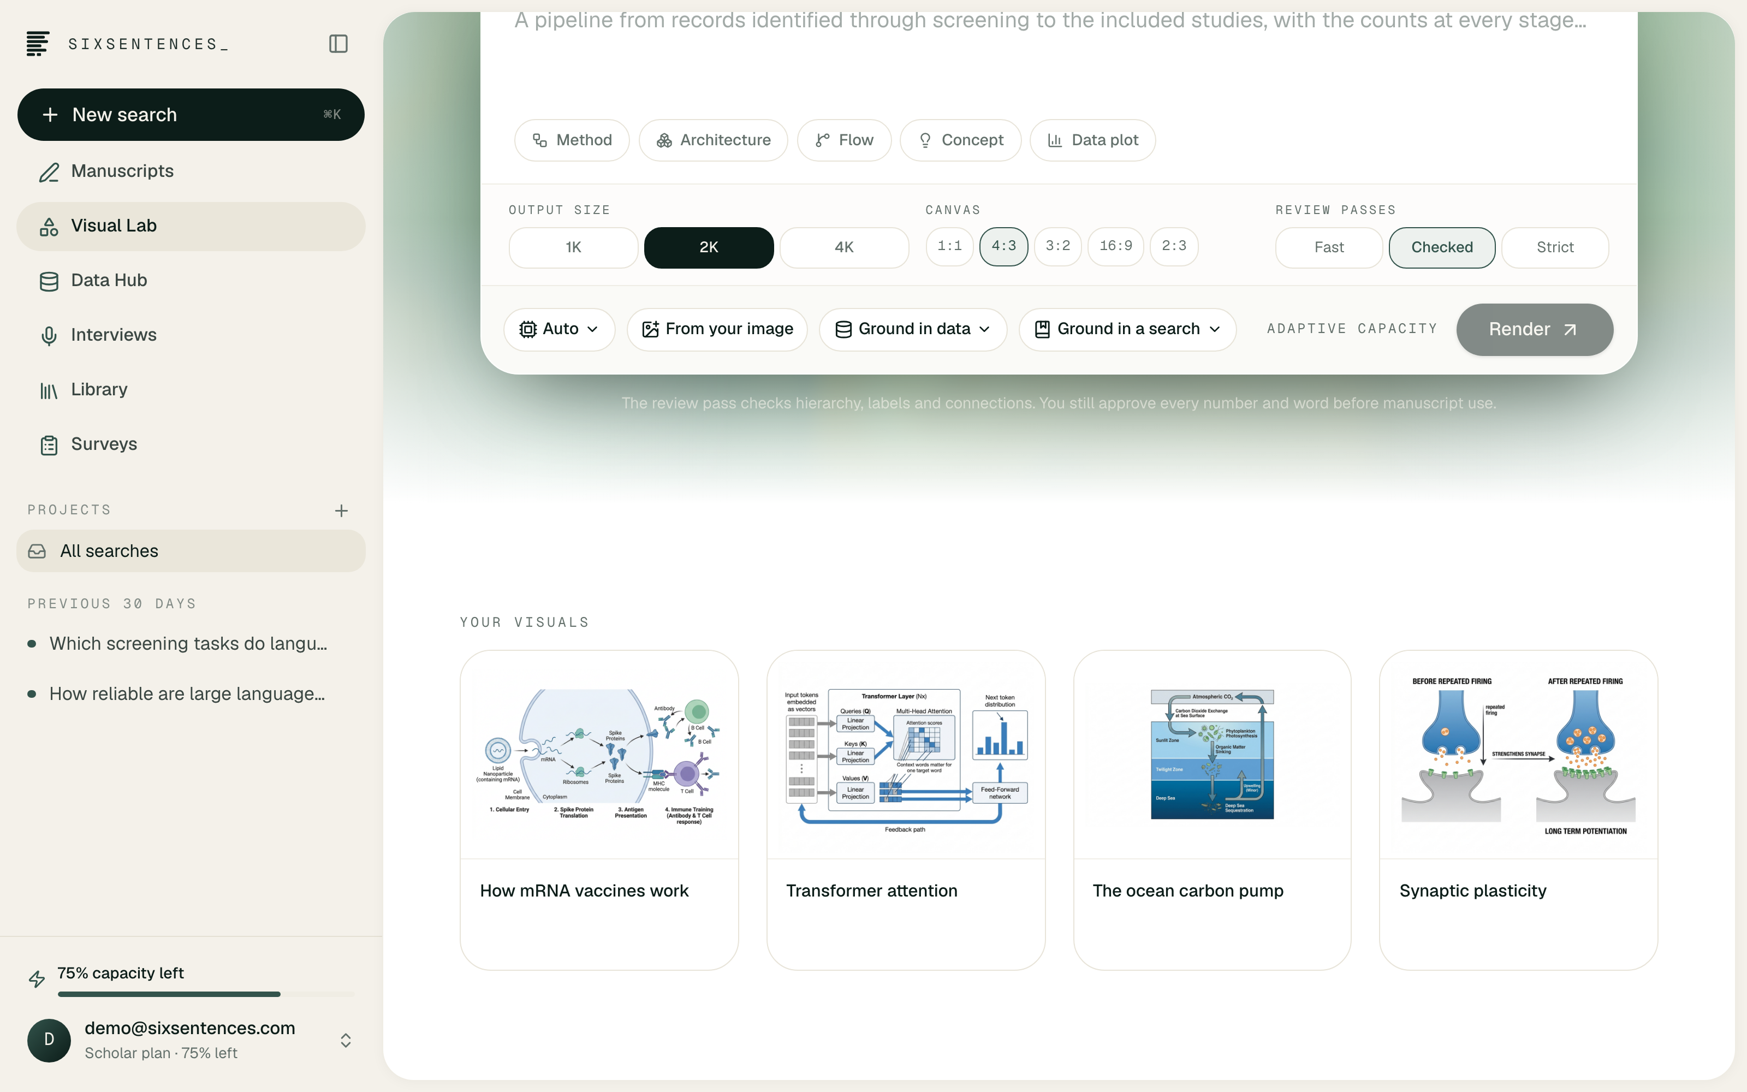Set review passes to Strict
1747x1092 pixels.
[1555, 248]
